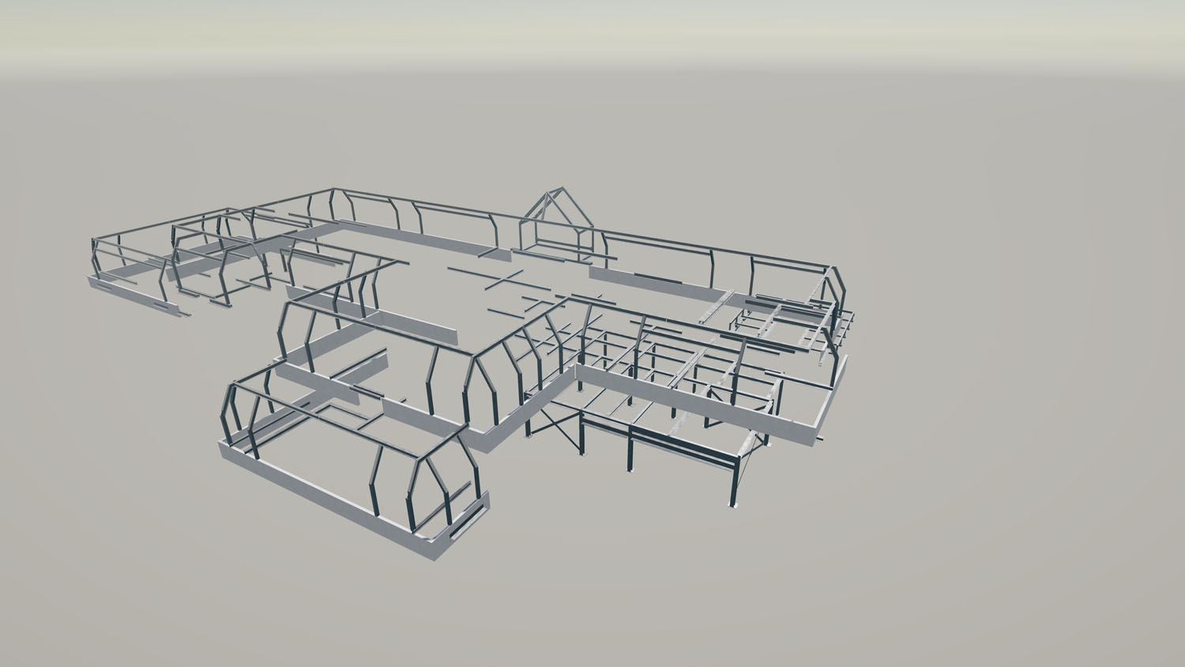
Task: Click the rightmost support column under the platform
Action: pyautogui.click(x=732, y=484)
